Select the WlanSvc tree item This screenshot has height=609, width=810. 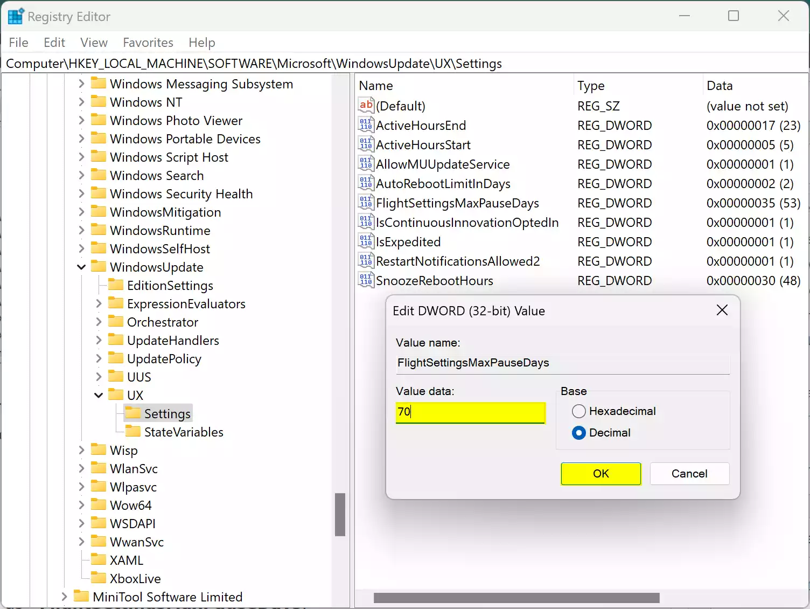(x=134, y=468)
